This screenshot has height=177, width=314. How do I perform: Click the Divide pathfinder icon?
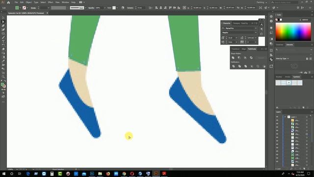[x=234, y=66]
